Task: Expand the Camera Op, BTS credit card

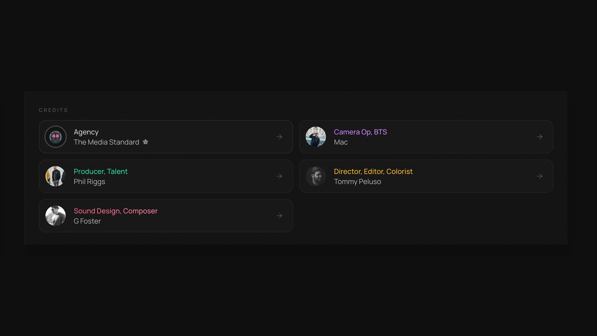Action: (426, 137)
